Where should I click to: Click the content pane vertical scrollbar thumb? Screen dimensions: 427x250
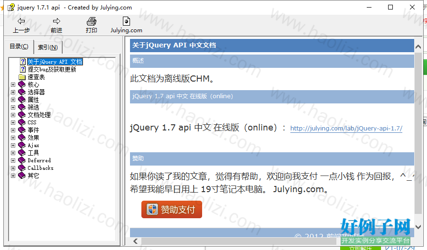tap(418, 133)
